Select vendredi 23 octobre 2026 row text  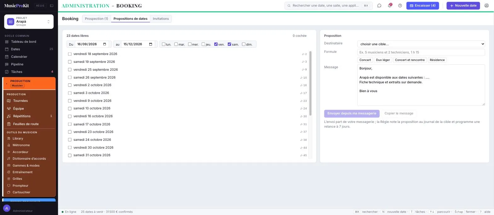pyautogui.click(x=93, y=132)
